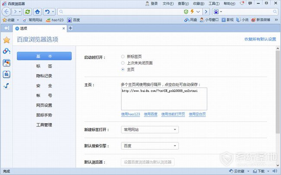This screenshot has width=281, height=175.
Task: Open 文件(F) menu
Action: (168, 3)
